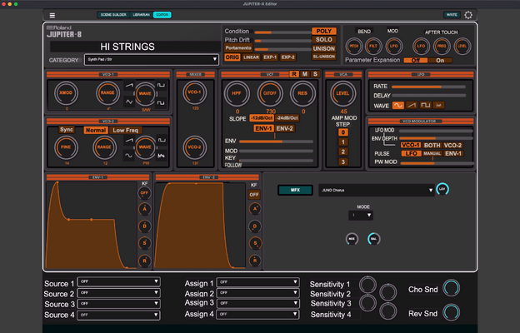Click the Rev Snd knob

[452, 312]
